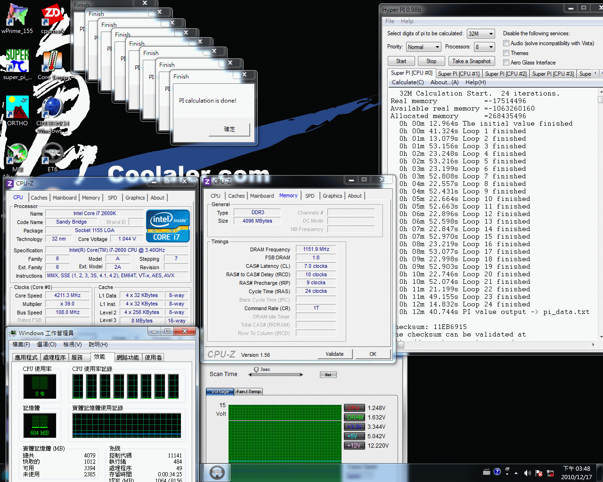Open the Hyper PI Help menu
The width and height of the screenshot is (603, 482).
click(407, 21)
